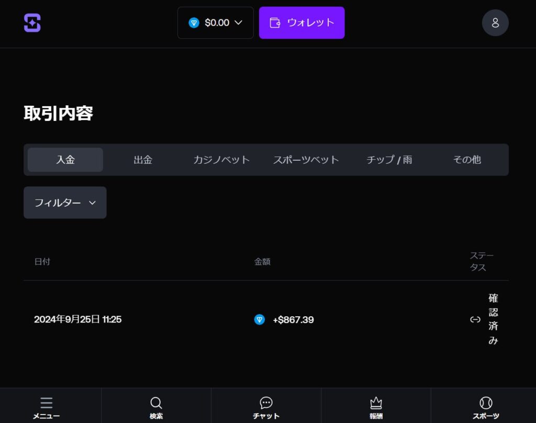This screenshot has width=536, height=423.
Task: Click the coin icon next to +$867.39
Action: click(260, 319)
